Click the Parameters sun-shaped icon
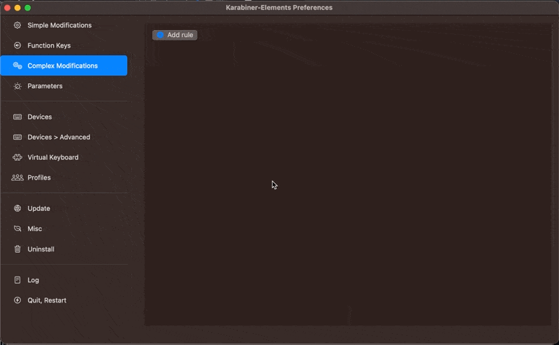Viewport: 559px width, 345px height. click(x=17, y=86)
